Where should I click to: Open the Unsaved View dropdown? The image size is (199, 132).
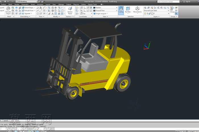tap(105, 11)
